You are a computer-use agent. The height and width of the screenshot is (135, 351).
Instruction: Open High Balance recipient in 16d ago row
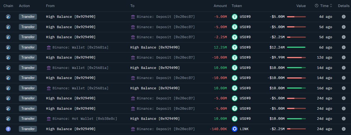tap(155, 88)
